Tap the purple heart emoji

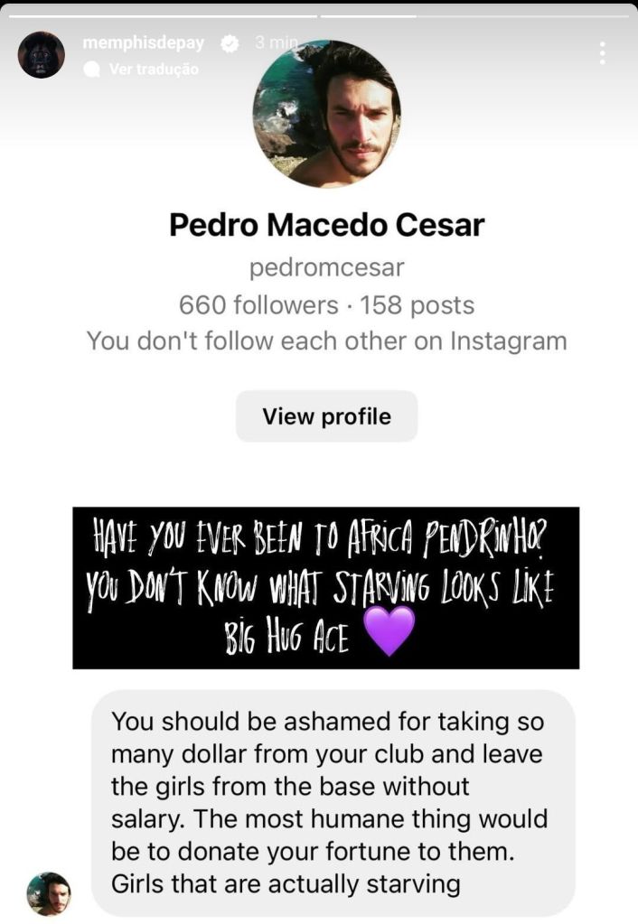387,630
